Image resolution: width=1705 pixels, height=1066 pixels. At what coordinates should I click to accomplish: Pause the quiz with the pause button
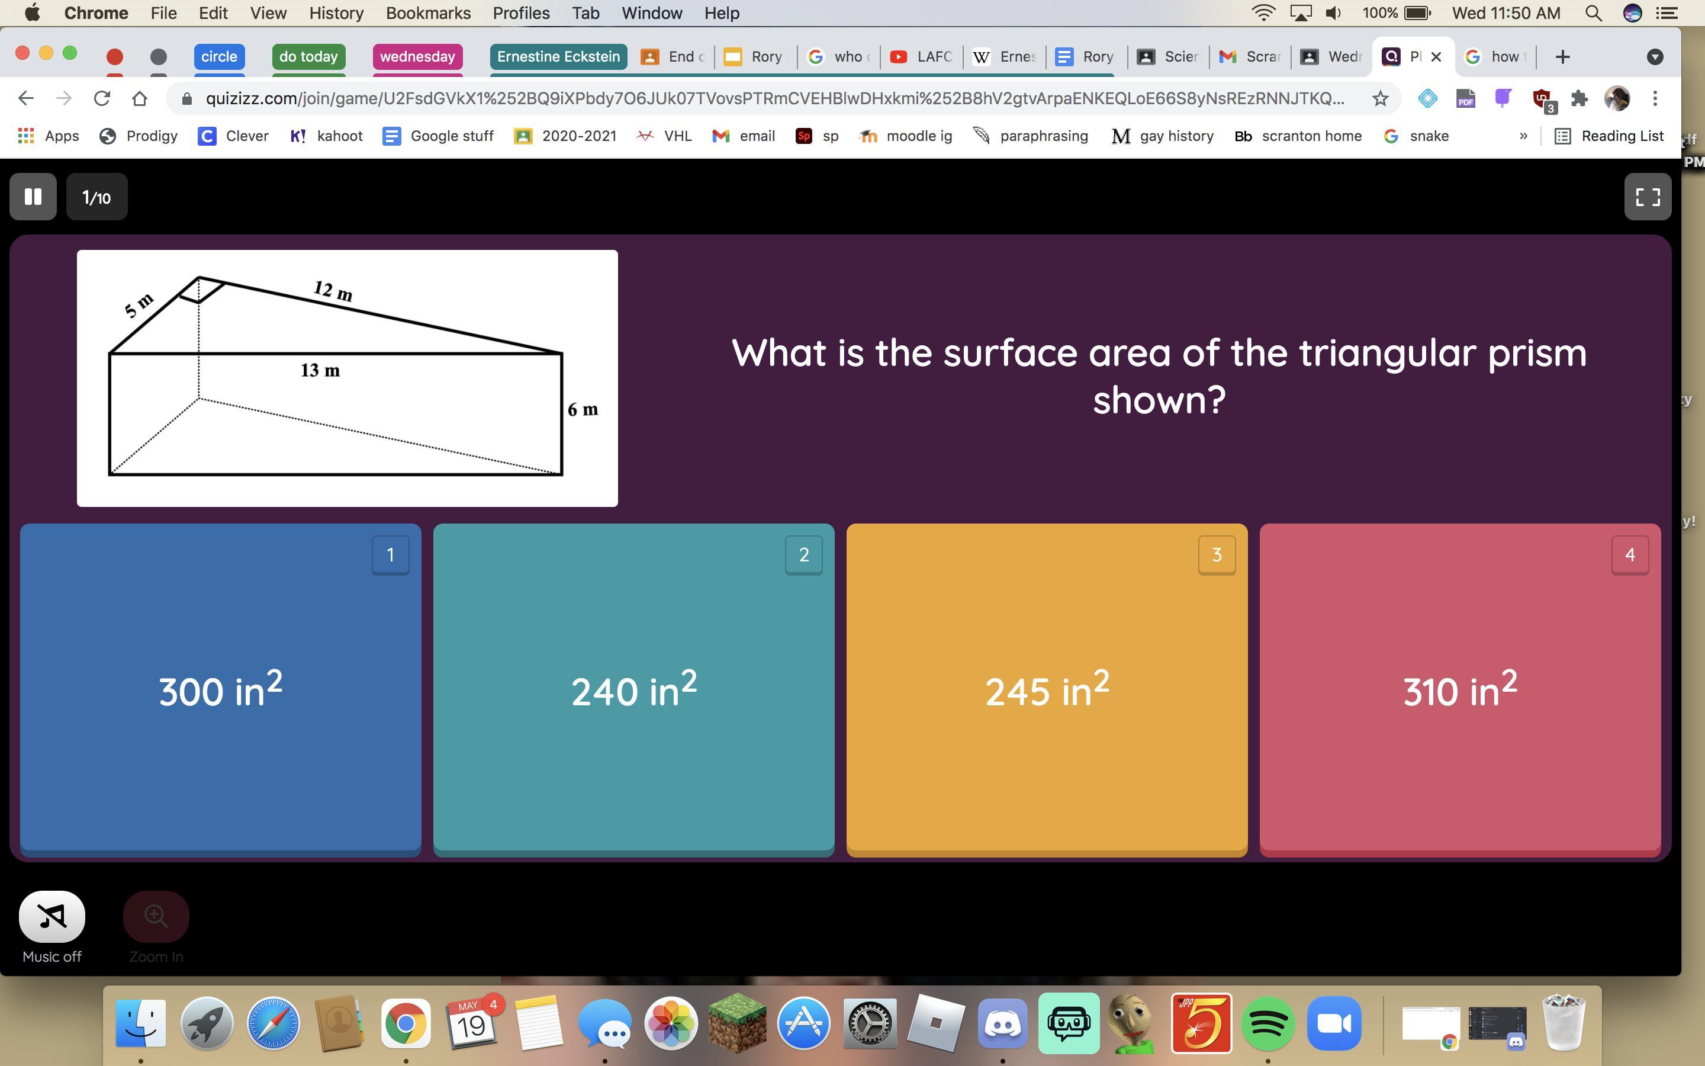click(33, 197)
